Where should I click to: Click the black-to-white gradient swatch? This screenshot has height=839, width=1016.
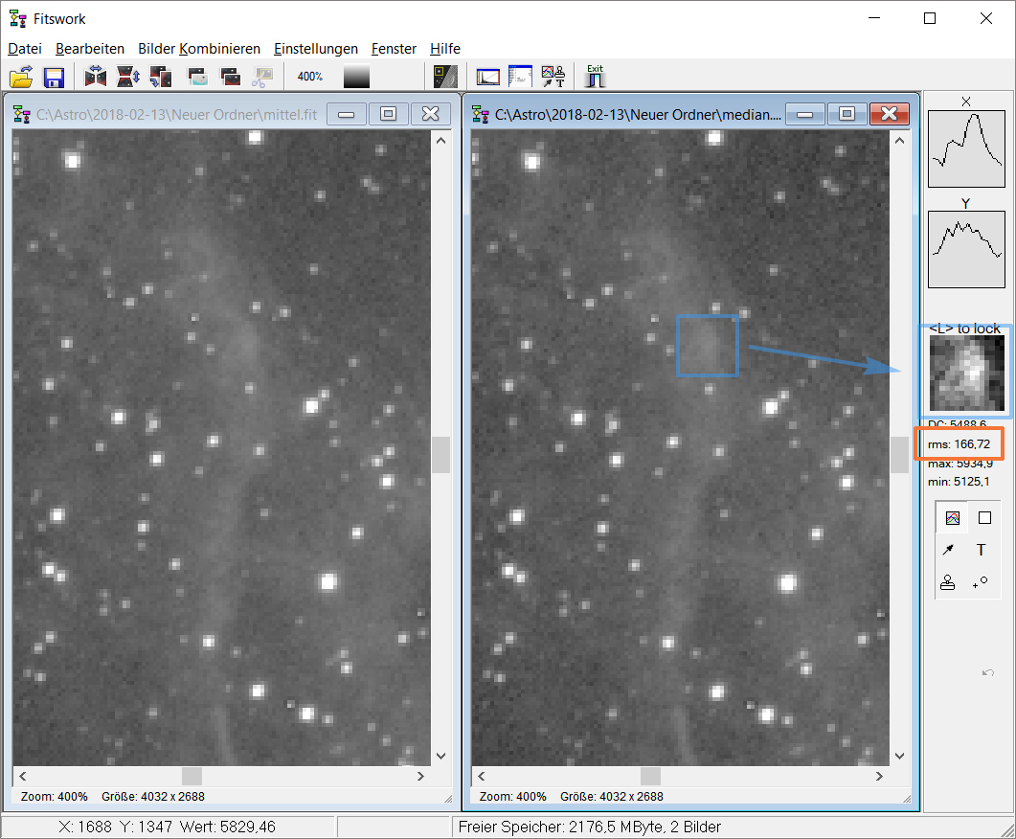click(x=356, y=78)
